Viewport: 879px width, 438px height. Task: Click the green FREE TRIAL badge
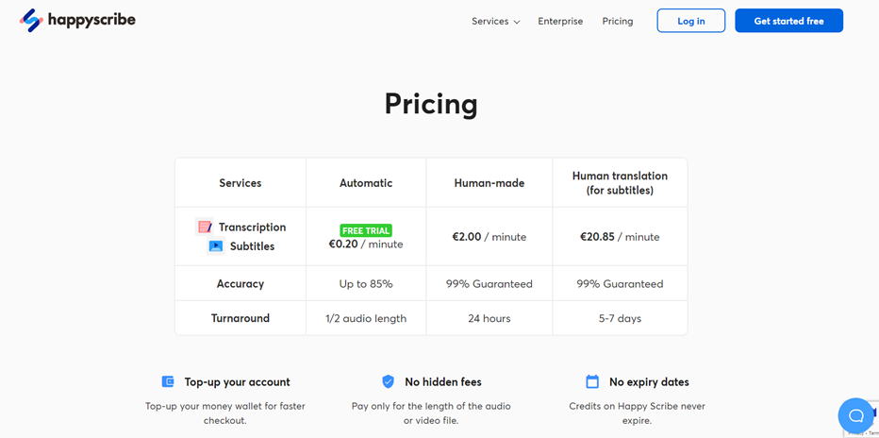[x=366, y=230]
